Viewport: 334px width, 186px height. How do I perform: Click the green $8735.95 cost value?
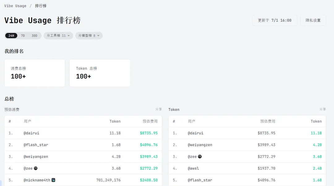[x=149, y=133]
